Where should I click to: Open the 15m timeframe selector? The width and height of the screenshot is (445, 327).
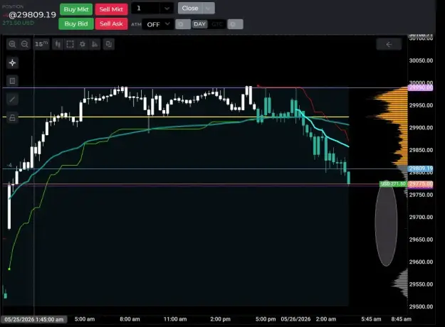(x=41, y=44)
